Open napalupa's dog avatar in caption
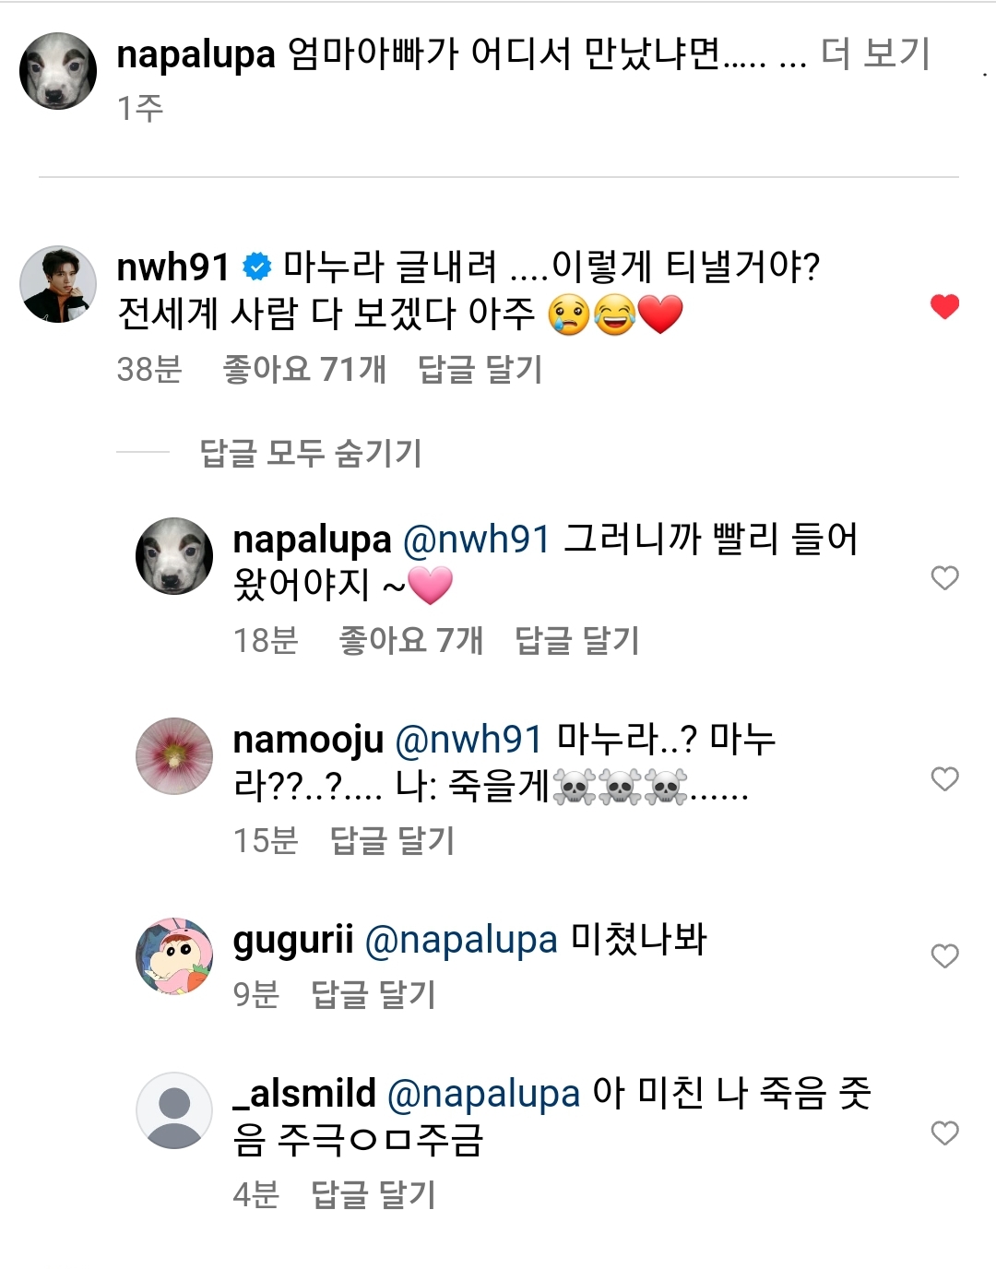Viewport: 996px width, 1269px height. (x=58, y=72)
